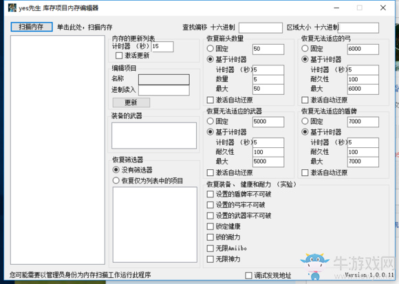The image size is (399, 284).
Task: Select 固定 radio under 恢复箭头数量
Action: click(x=210, y=48)
